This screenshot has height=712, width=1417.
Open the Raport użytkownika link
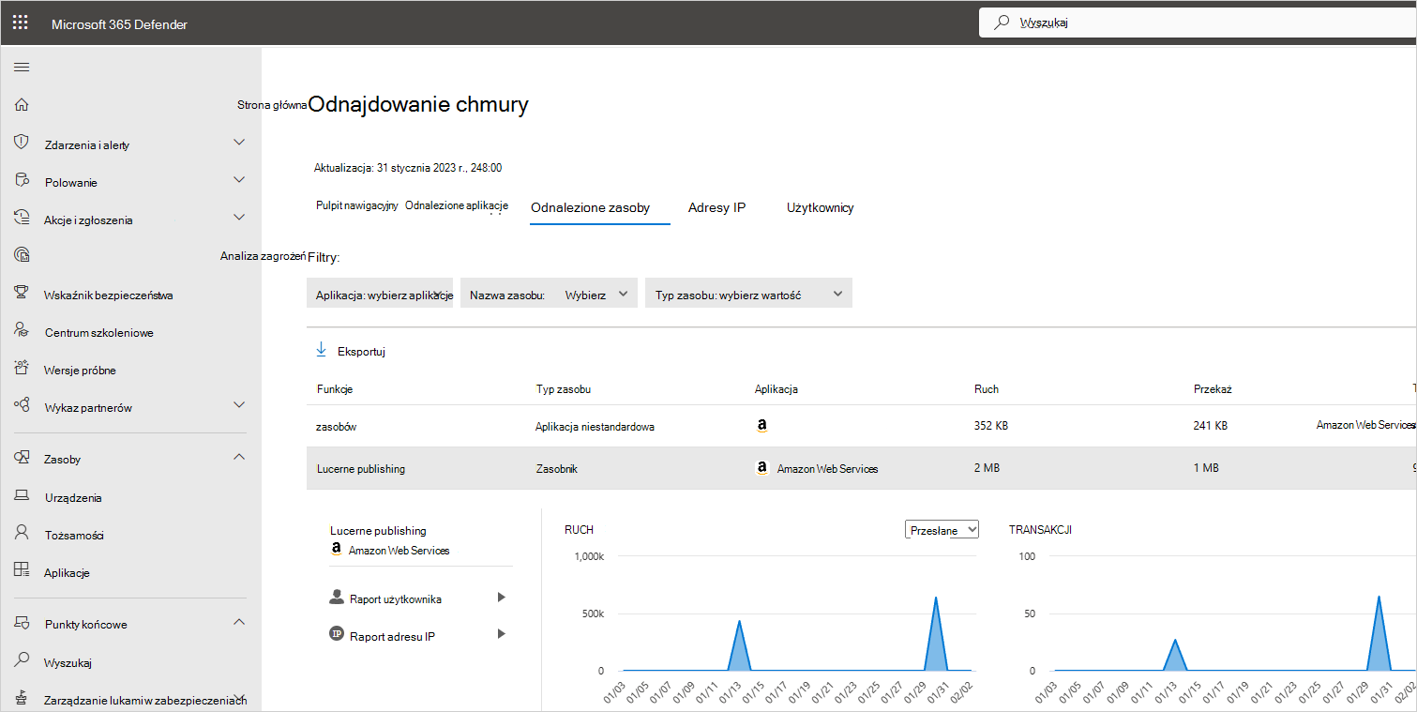(395, 598)
